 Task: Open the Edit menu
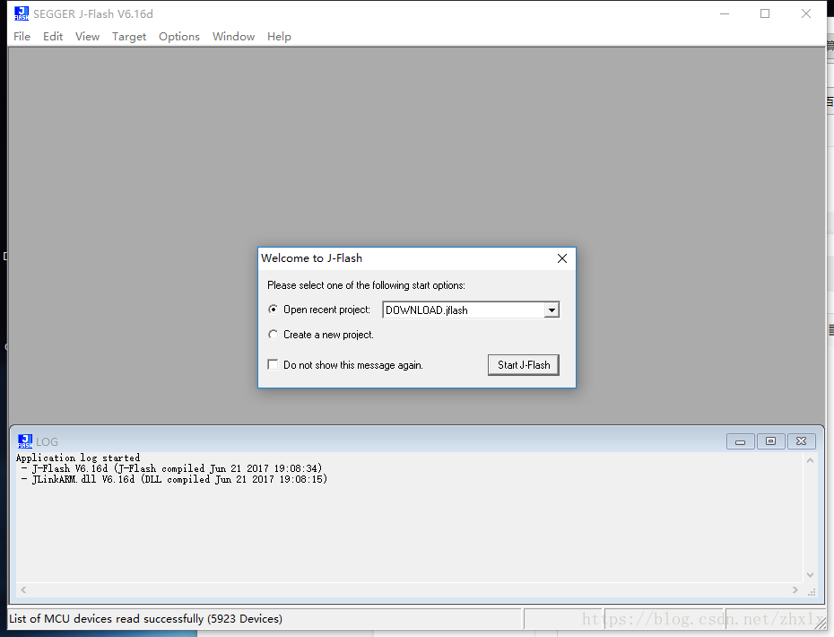[53, 36]
